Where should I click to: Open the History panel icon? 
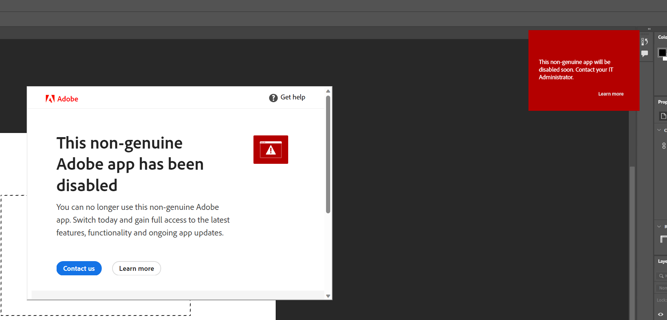pos(645,42)
